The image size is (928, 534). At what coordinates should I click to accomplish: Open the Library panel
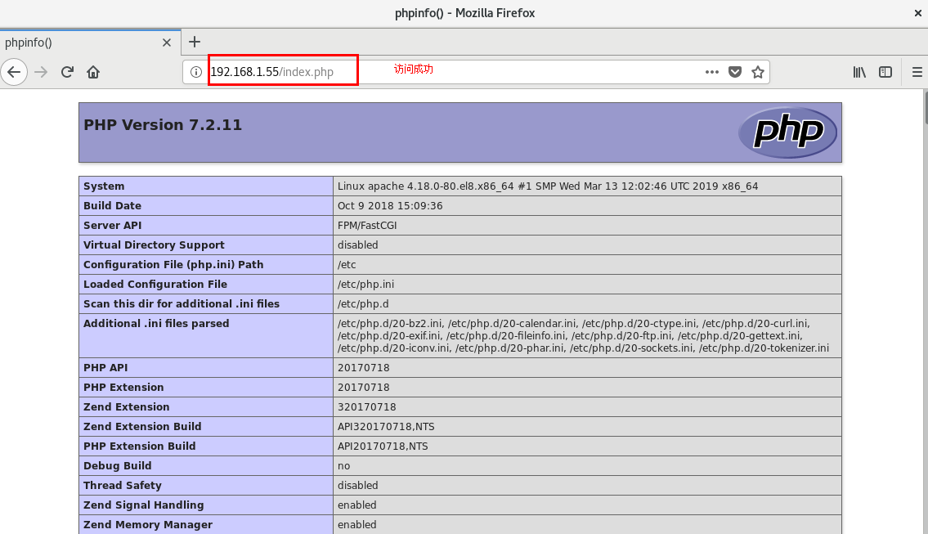(859, 72)
